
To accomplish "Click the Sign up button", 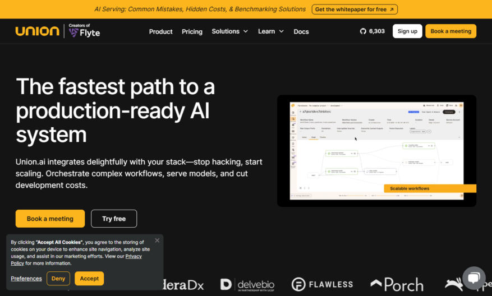I will point(407,31).
